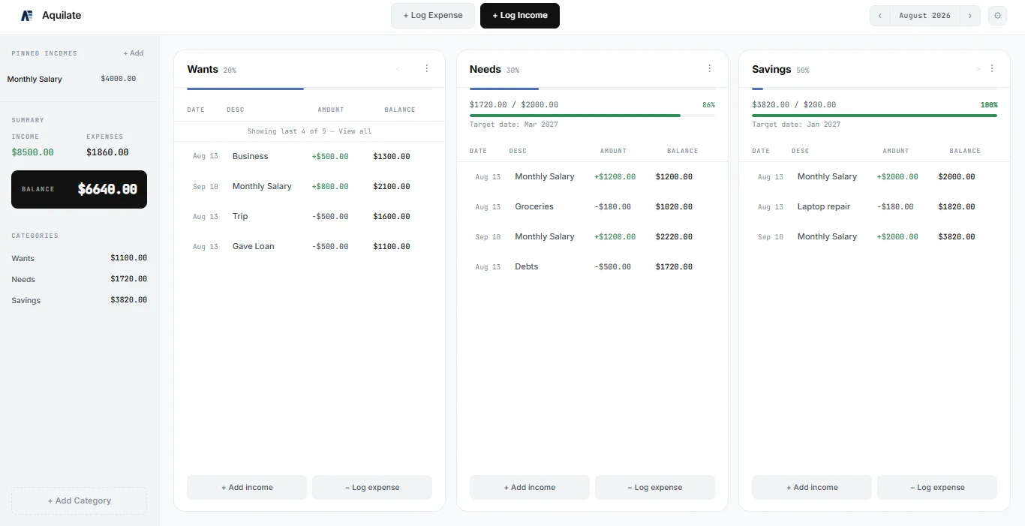This screenshot has width=1025, height=526.
Task: Click the August 2026 month label
Action: [x=924, y=16]
